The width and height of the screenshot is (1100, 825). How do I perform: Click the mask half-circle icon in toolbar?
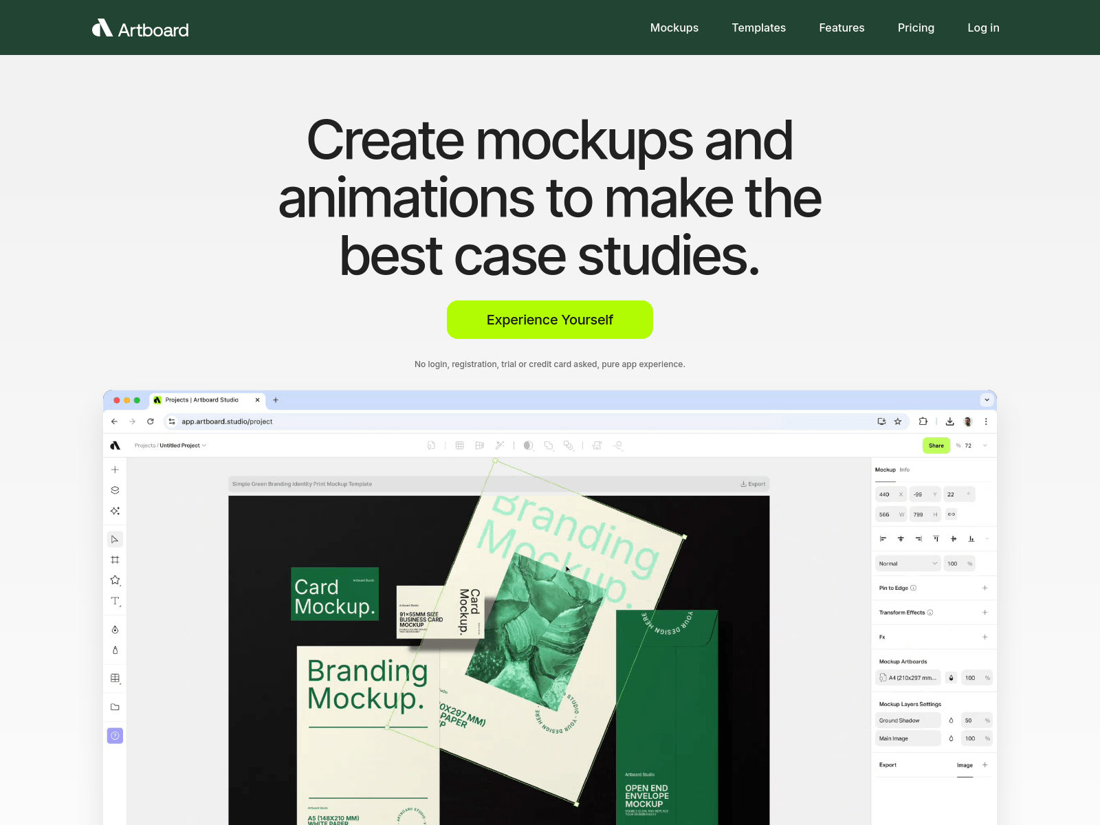[x=528, y=445]
